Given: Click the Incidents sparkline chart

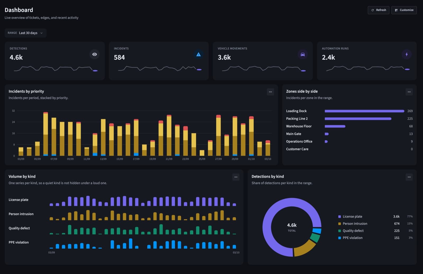Looking at the screenshot, I should click(x=160, y=68).
